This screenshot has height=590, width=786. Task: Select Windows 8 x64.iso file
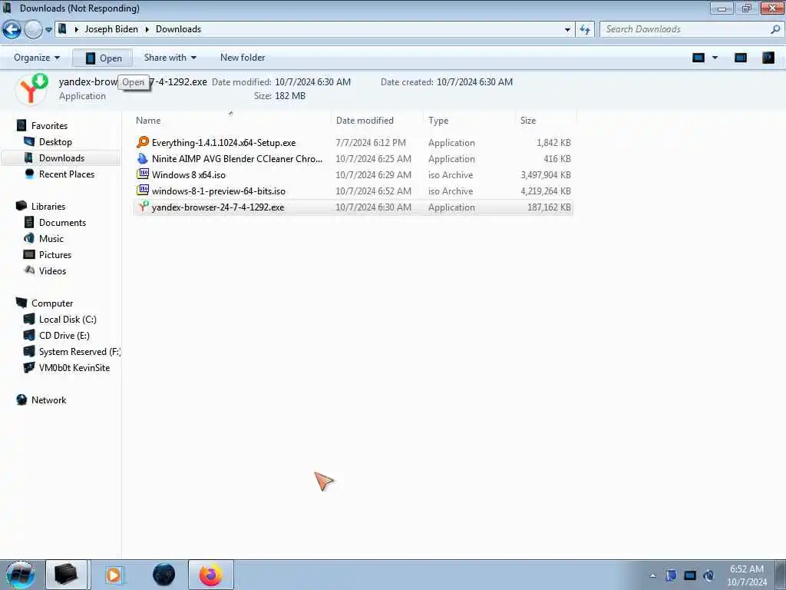pyautogui.click(x=189, y=175)
